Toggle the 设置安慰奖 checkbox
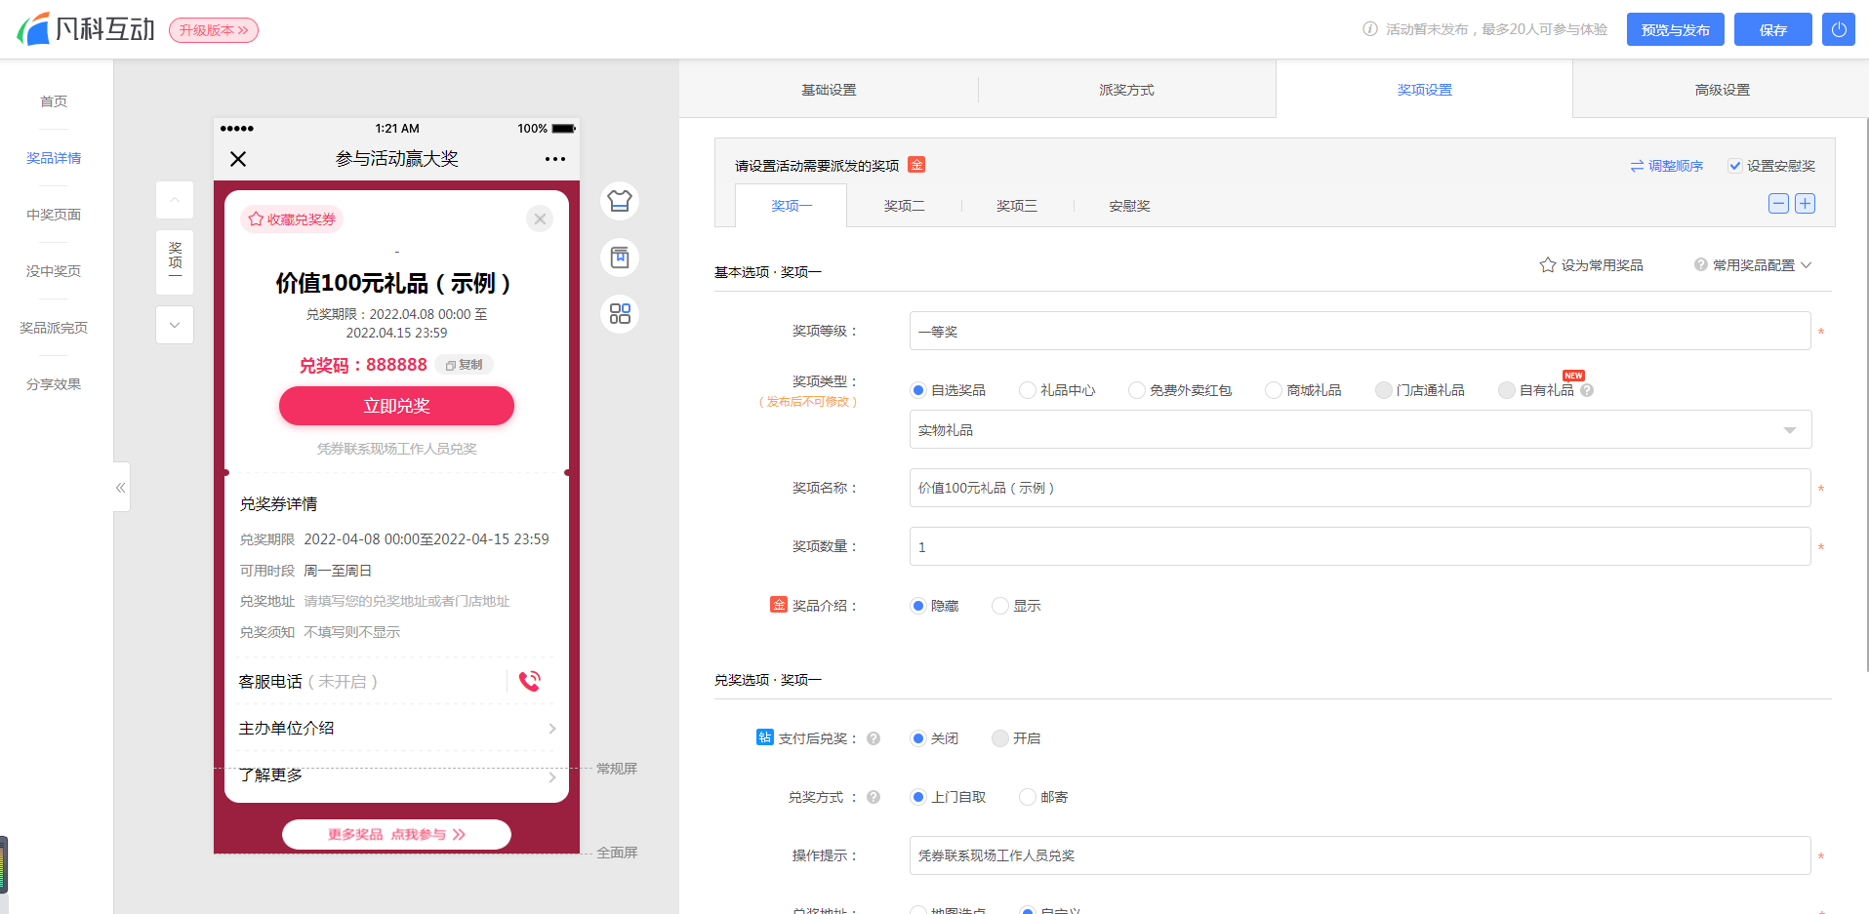1869x914 pixels. [1735, 166]
